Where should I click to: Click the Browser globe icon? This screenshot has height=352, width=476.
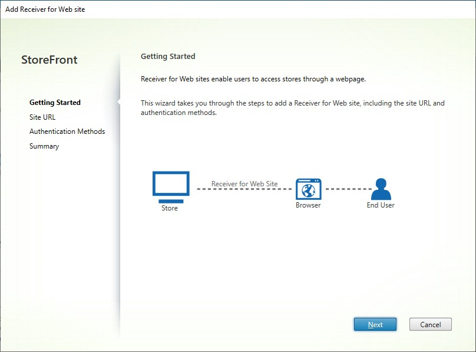pyautogui.click(x=309, y=189)
